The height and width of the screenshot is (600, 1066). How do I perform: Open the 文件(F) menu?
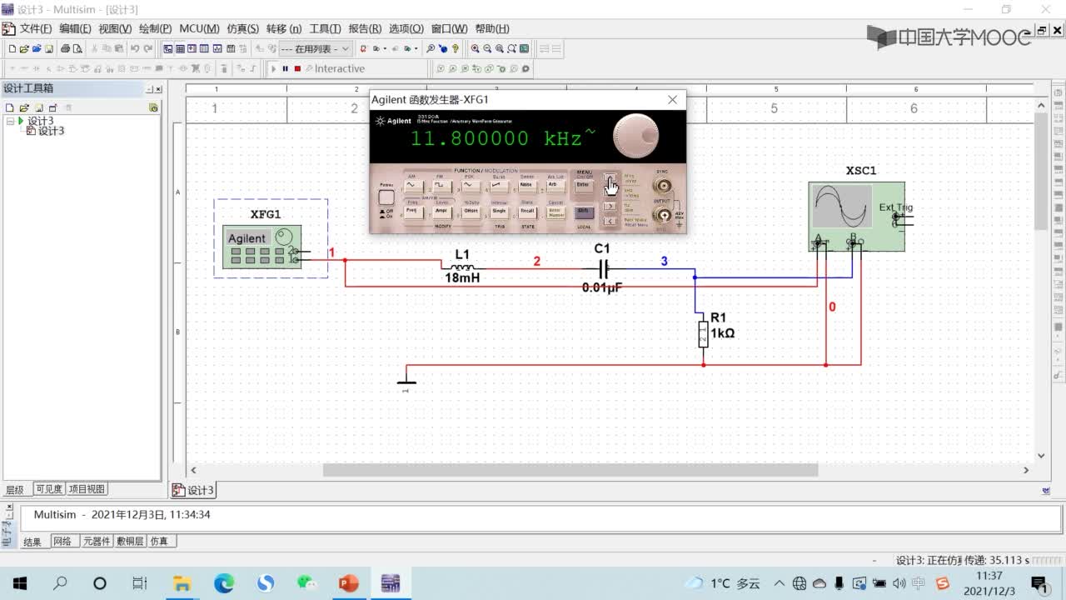point(35,28)
